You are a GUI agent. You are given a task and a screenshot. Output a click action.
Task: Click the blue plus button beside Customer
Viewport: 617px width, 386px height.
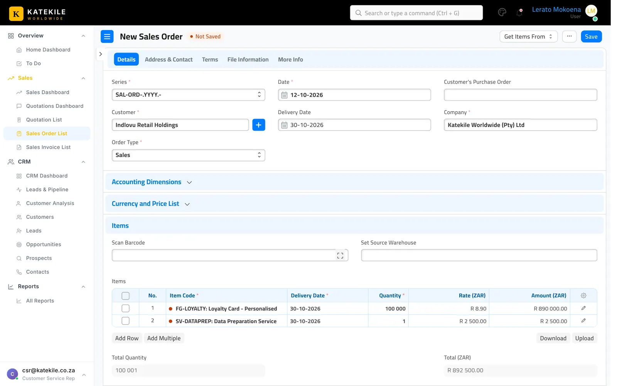pyautogui.click(x=259, y=125)
